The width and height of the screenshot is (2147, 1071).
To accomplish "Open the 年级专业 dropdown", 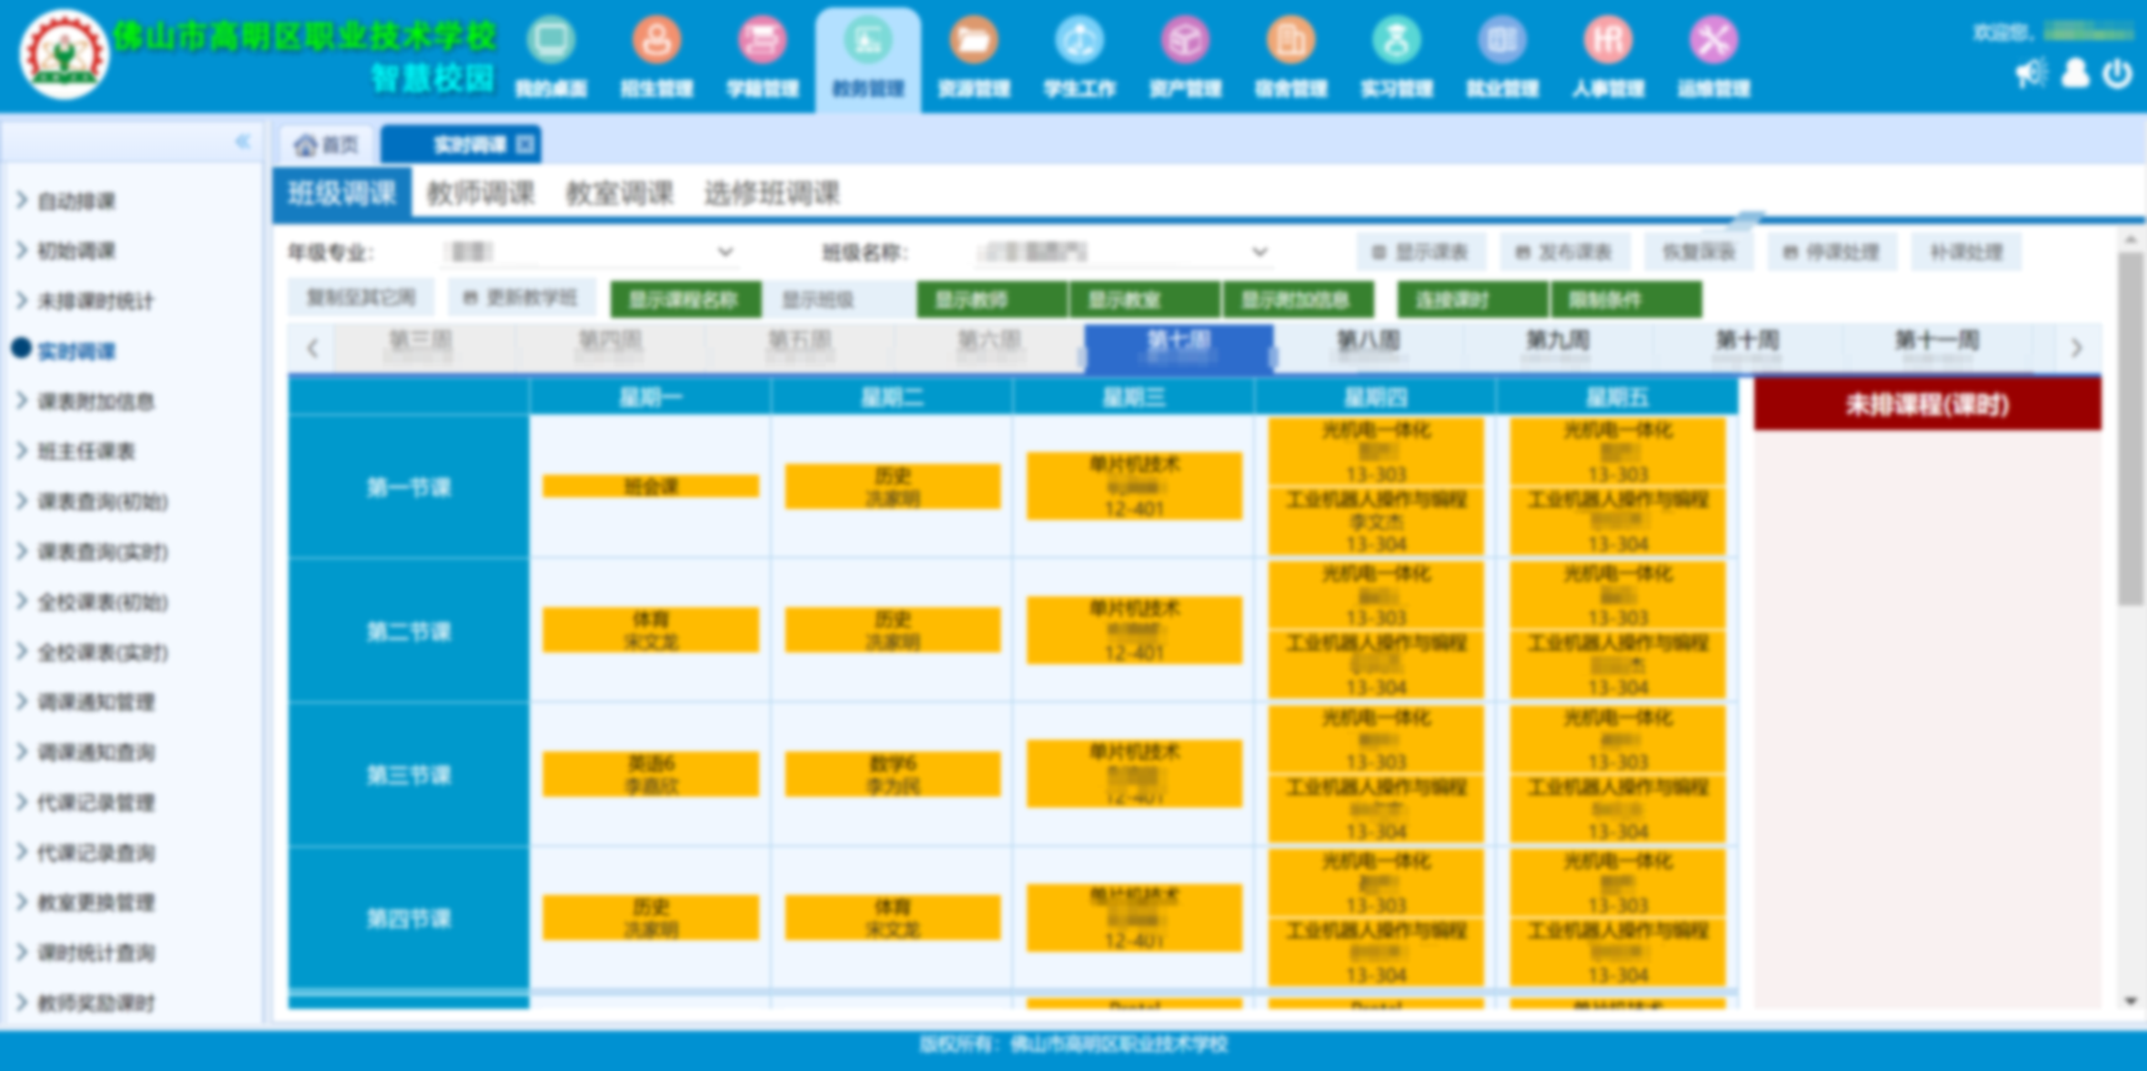I will coord(589,252).
